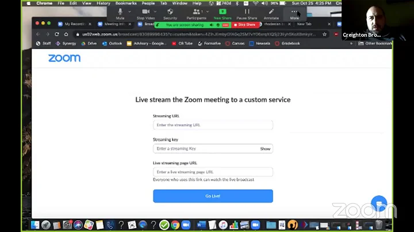Open the Window menu
Screen dimensions: 414x232
click(x=180, y=3)
